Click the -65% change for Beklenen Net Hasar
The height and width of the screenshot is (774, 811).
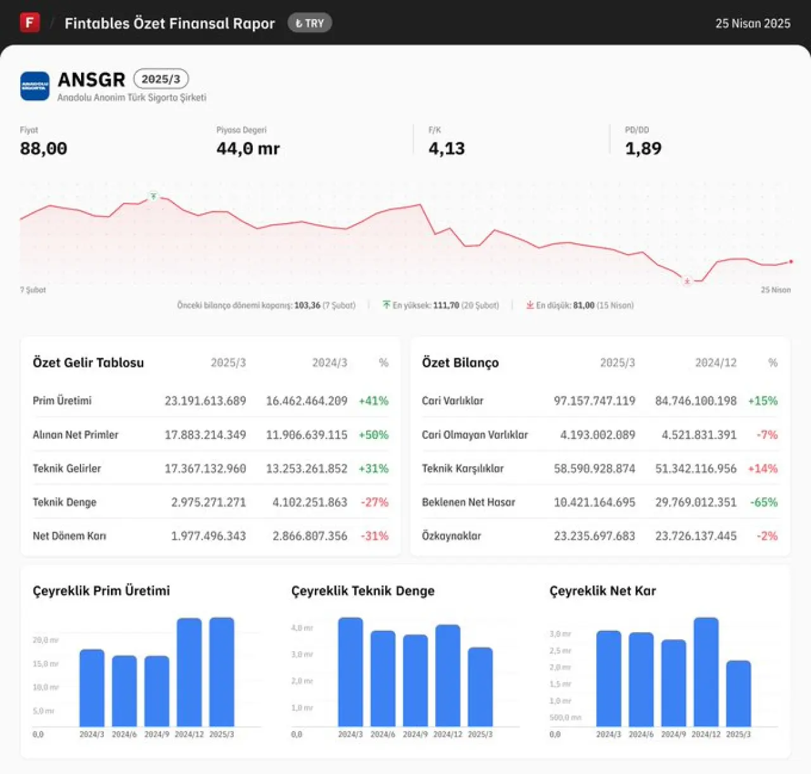point(764,502)
